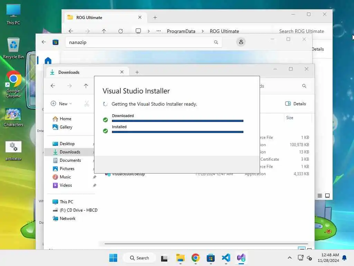354x266 pixels.
Task: Click the Downloaded progress bar
Action: (x=177, y=121)
